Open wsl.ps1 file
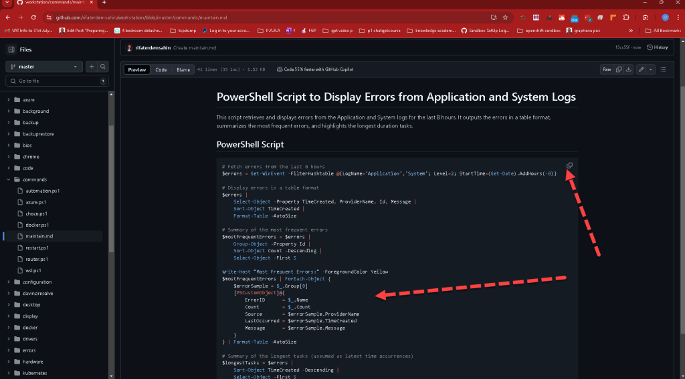The image size is (685, 379). [33, 270]
